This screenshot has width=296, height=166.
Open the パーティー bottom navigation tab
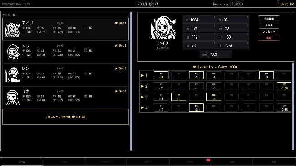(x=106, y=162)
